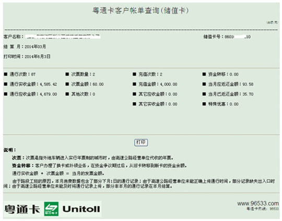282x221 pixels.
Task: Click the 通行应收金额 4,679.00 entry
Action: tap(31, 94)
